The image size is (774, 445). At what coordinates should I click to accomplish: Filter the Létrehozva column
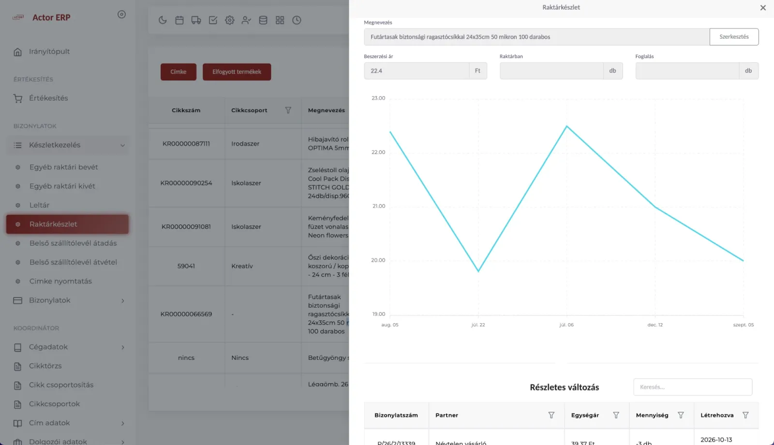pos(745,415)
